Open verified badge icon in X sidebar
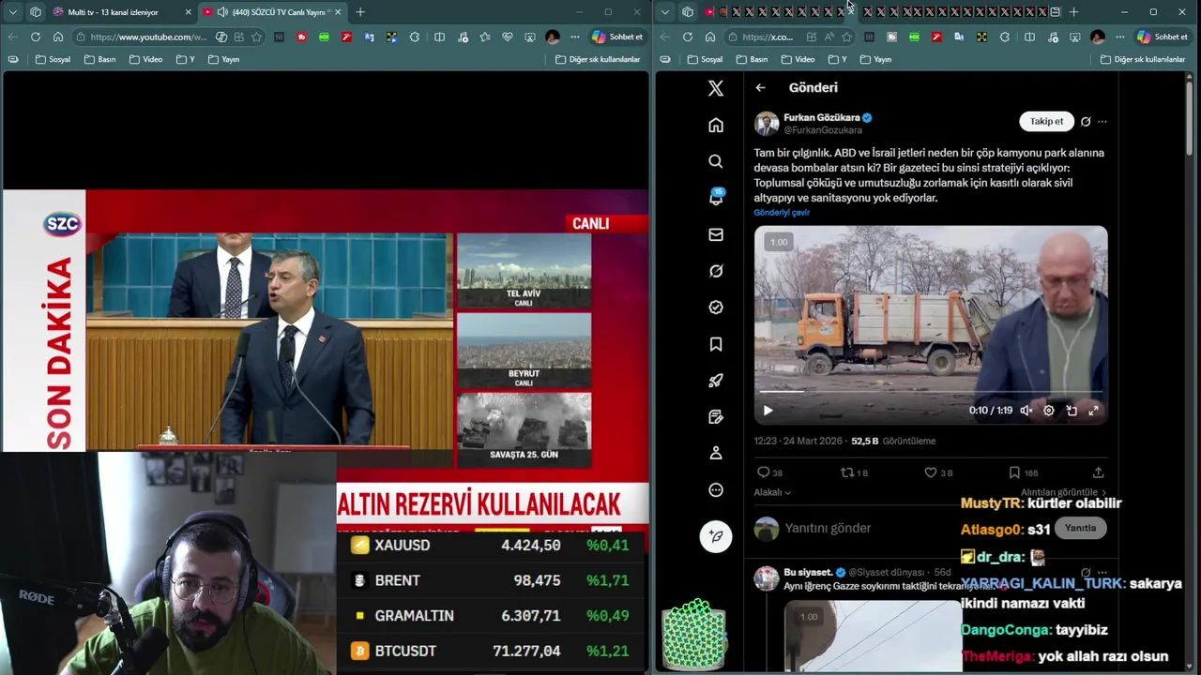This screenshot has height=675, width=1201. click(716, 307)
